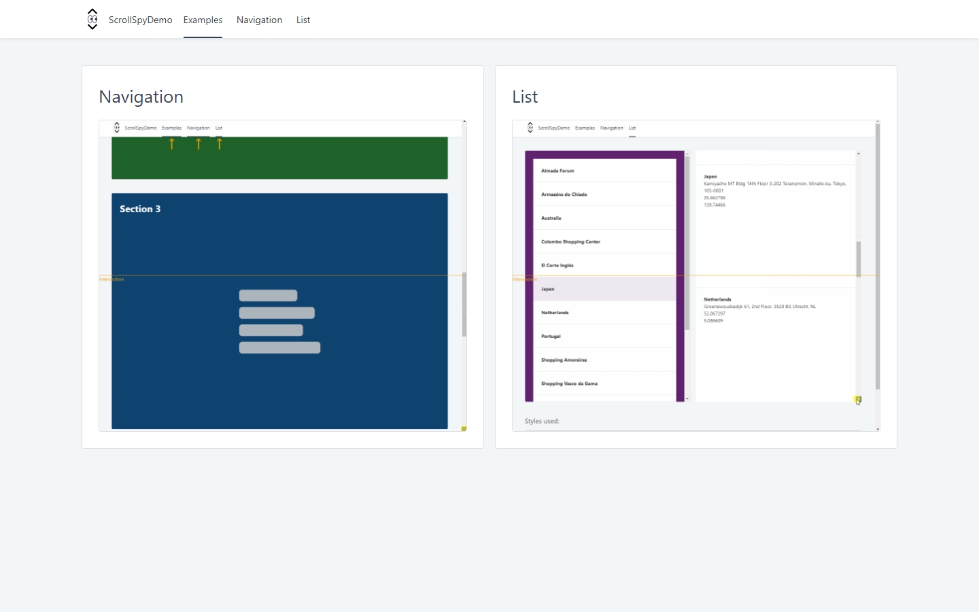The height and width of the screenshot is (612, 979).
Task: Click the "List" card heading
Action: click(x=525, y=97)
